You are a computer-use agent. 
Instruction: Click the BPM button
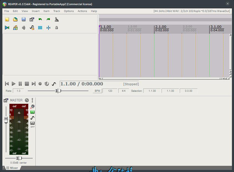pyautogui.click(x=97, y=91)
